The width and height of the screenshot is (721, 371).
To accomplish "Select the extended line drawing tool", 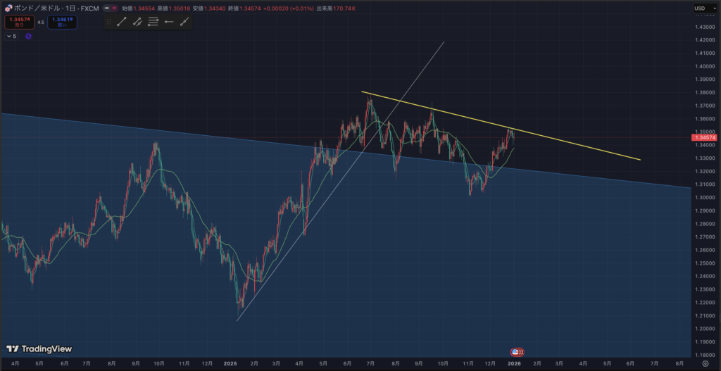I will (184, 22).
